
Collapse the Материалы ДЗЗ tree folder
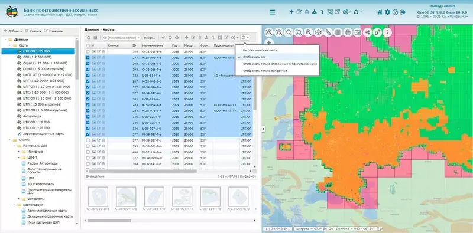pos(14,146)
